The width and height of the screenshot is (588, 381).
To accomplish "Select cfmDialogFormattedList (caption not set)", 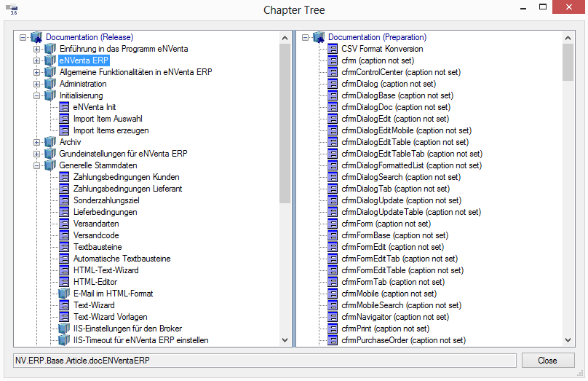I will [x=411, y=165].
